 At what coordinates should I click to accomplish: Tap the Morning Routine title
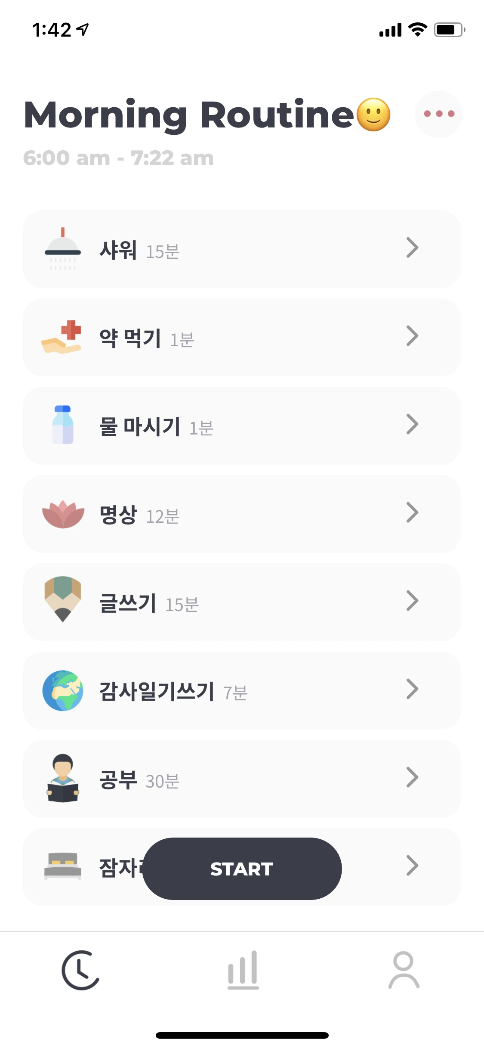click(x=207, y=115)
